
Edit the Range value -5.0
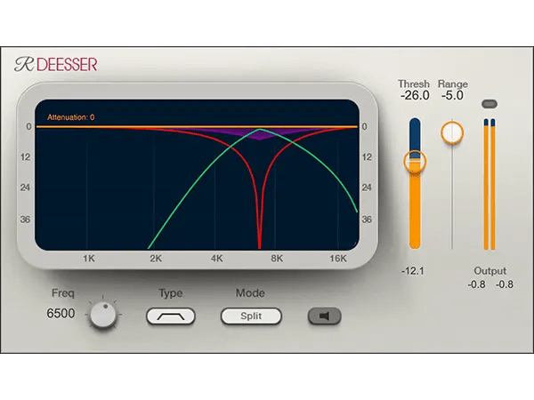click(452, 96)
